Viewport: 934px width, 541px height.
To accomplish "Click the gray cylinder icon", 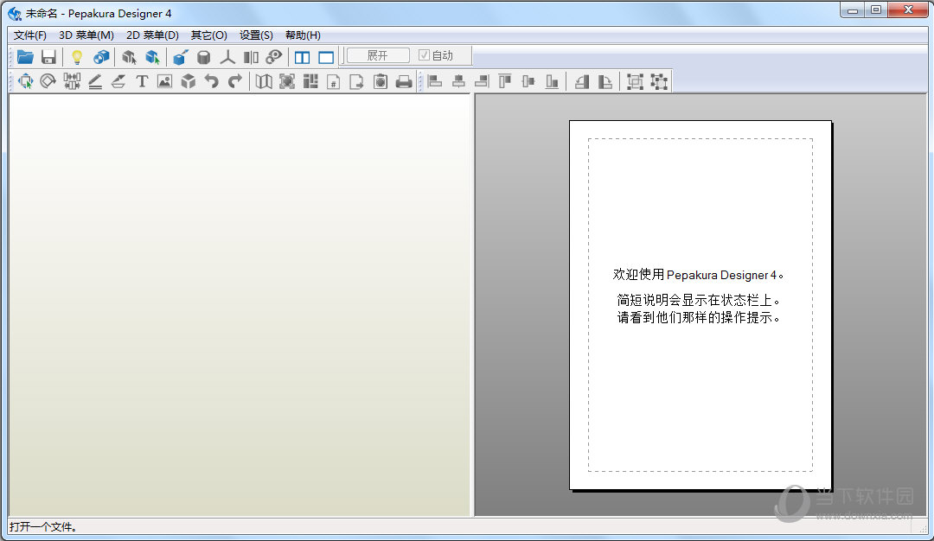I will point(204,57).
